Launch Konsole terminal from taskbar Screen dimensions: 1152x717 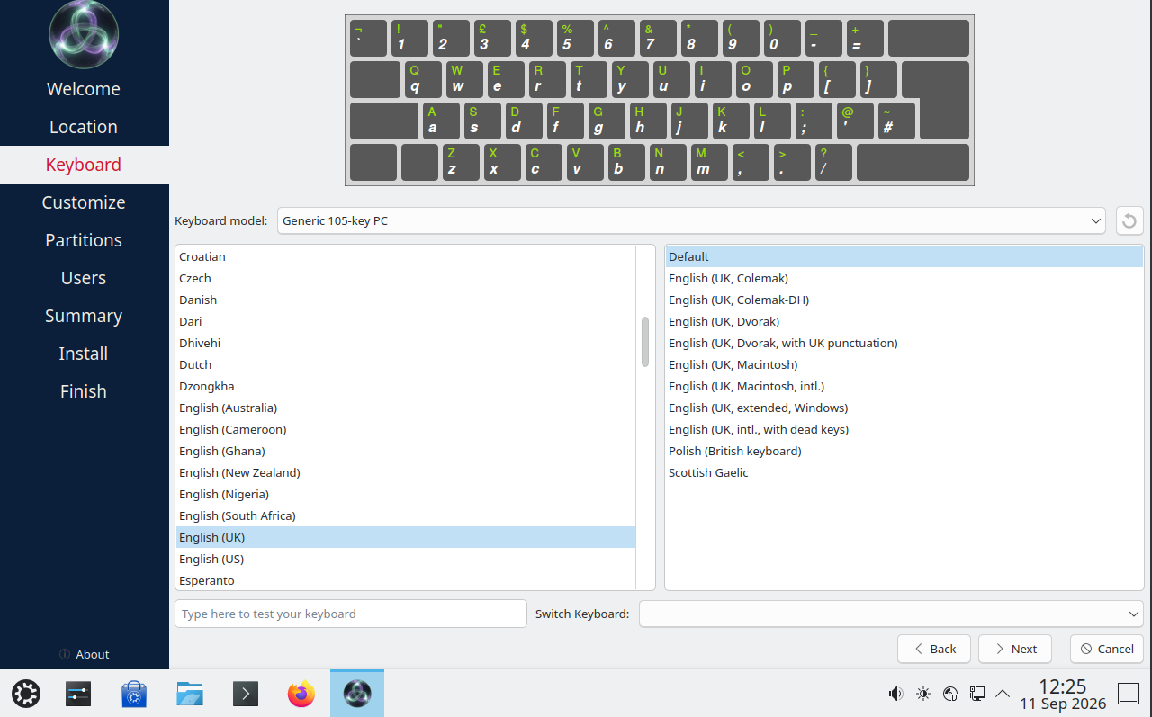pyautogui.click(x=246, y=694)
